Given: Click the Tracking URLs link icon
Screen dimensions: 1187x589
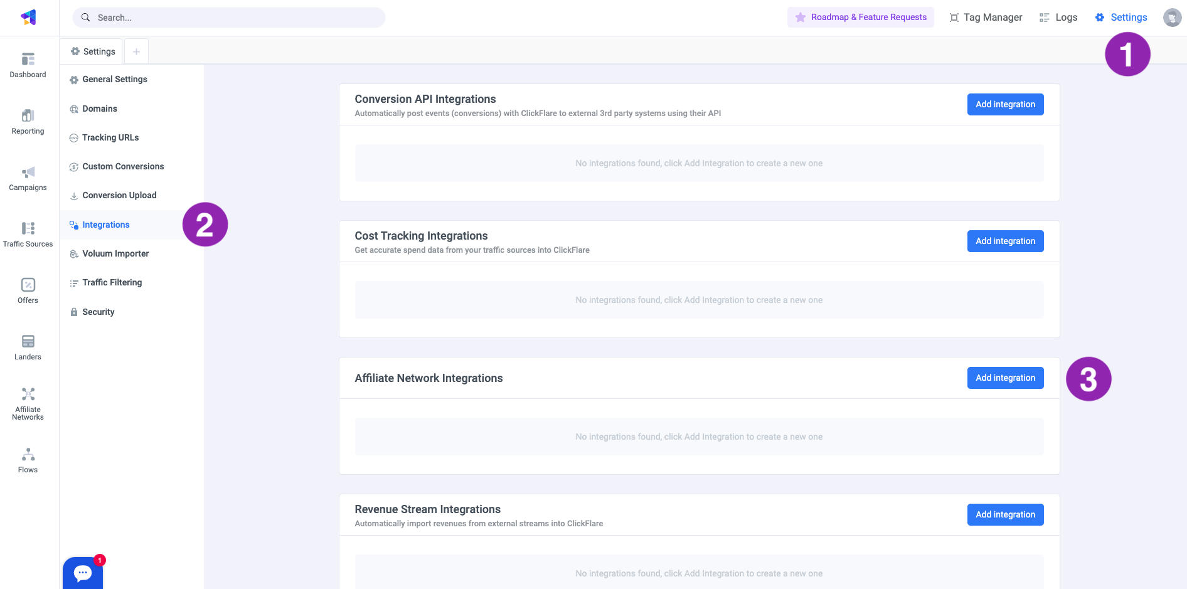Looking at the screenshot, I should click(x=74, y=138).
